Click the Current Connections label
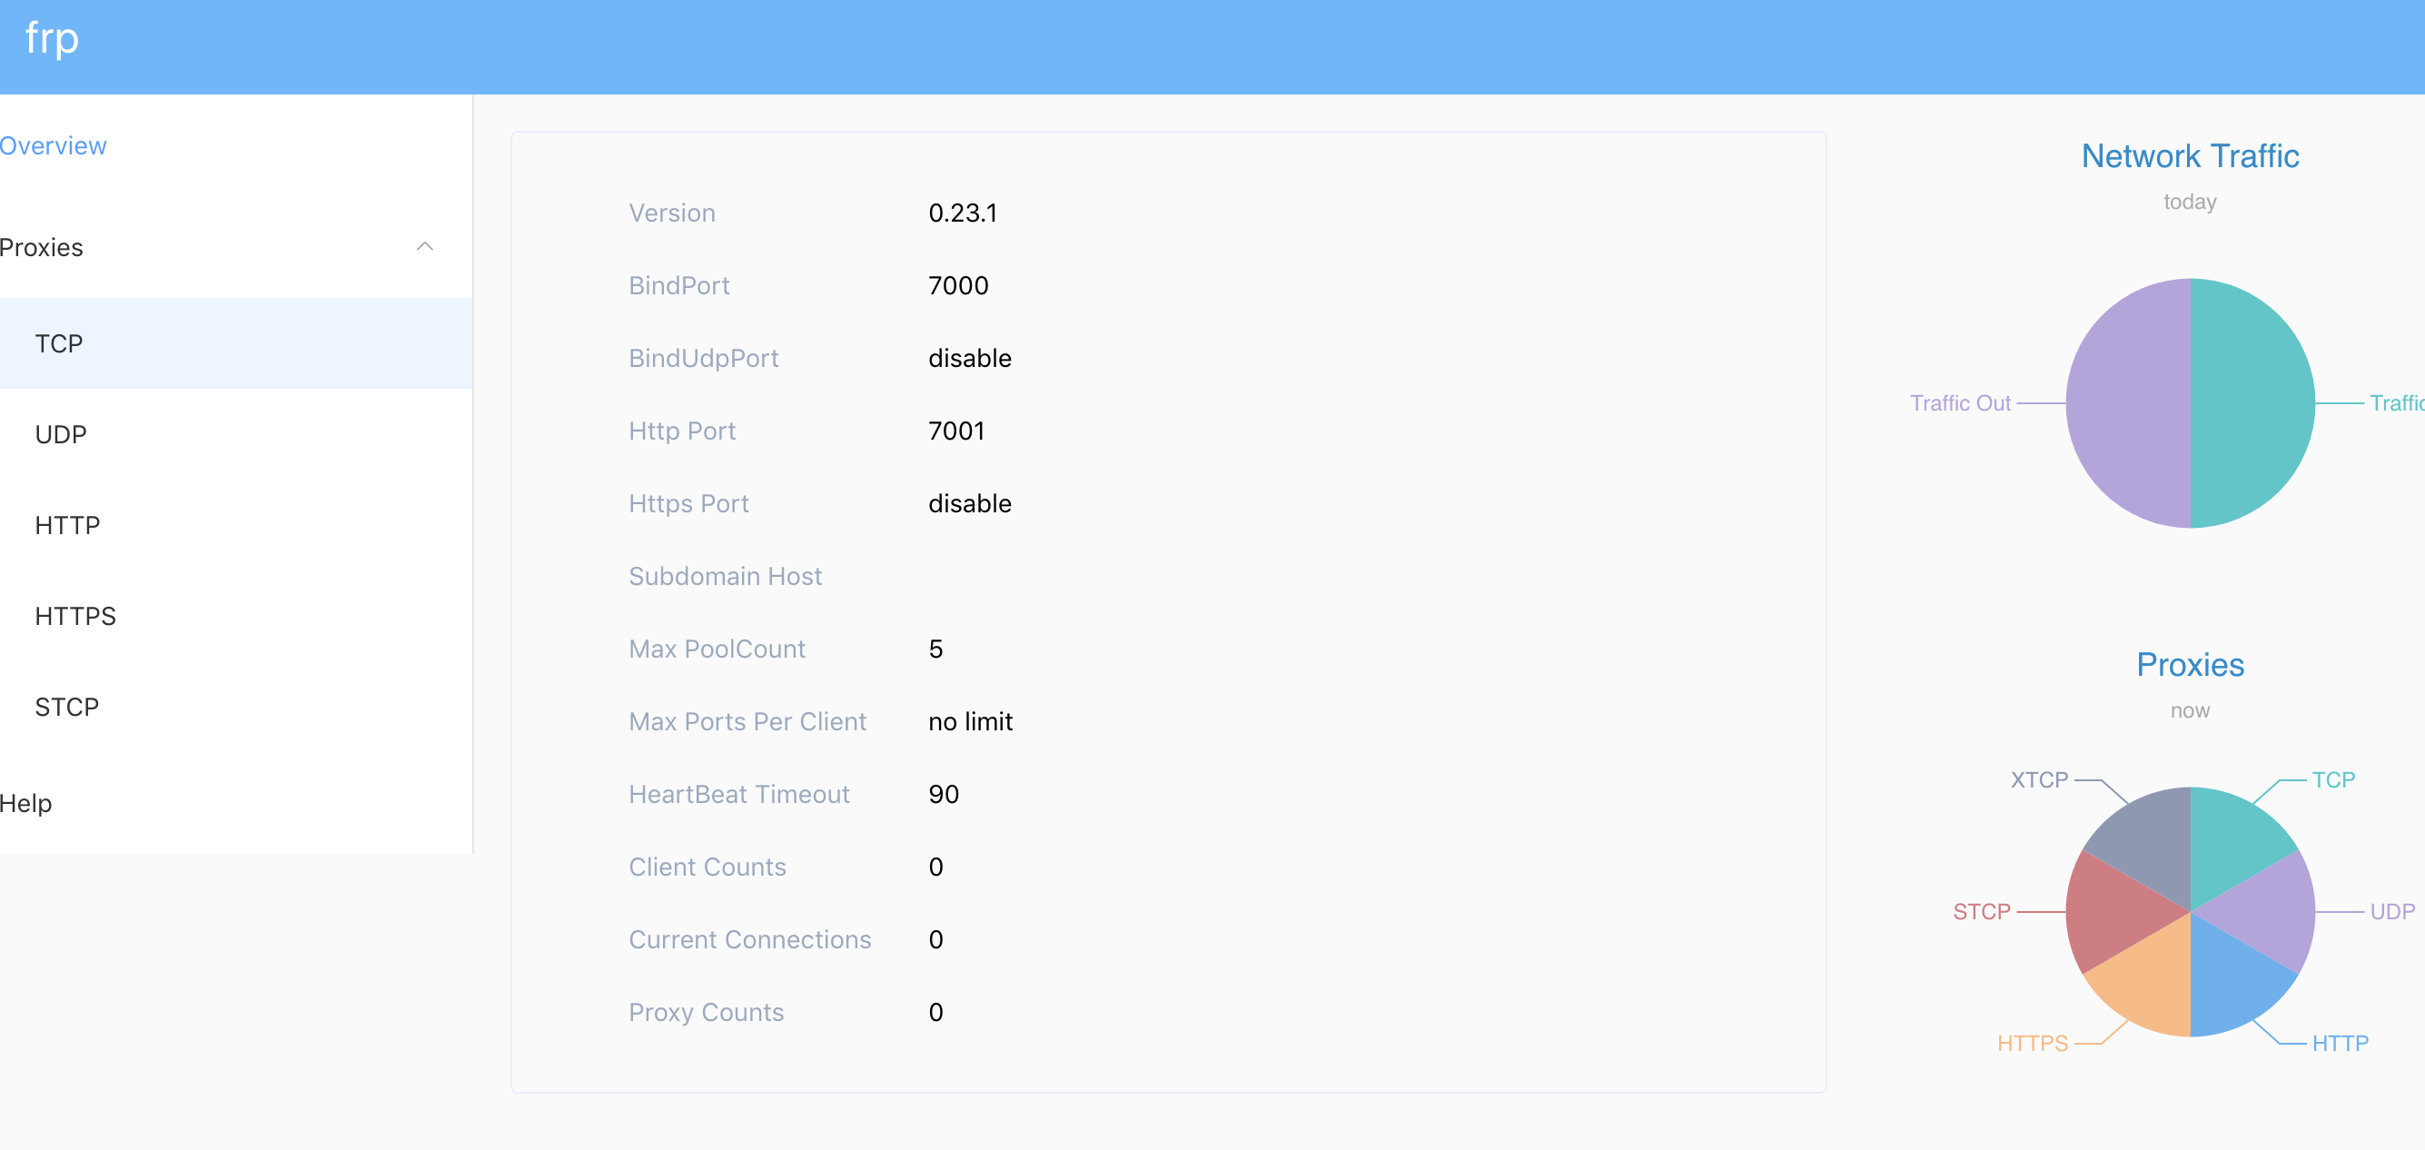 coord(749,939)
